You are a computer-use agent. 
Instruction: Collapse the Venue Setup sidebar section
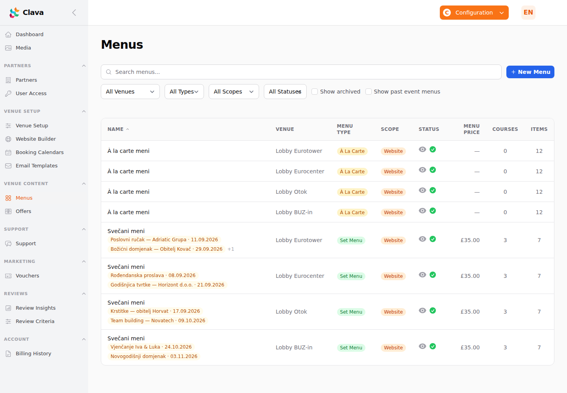click(84, 111)
